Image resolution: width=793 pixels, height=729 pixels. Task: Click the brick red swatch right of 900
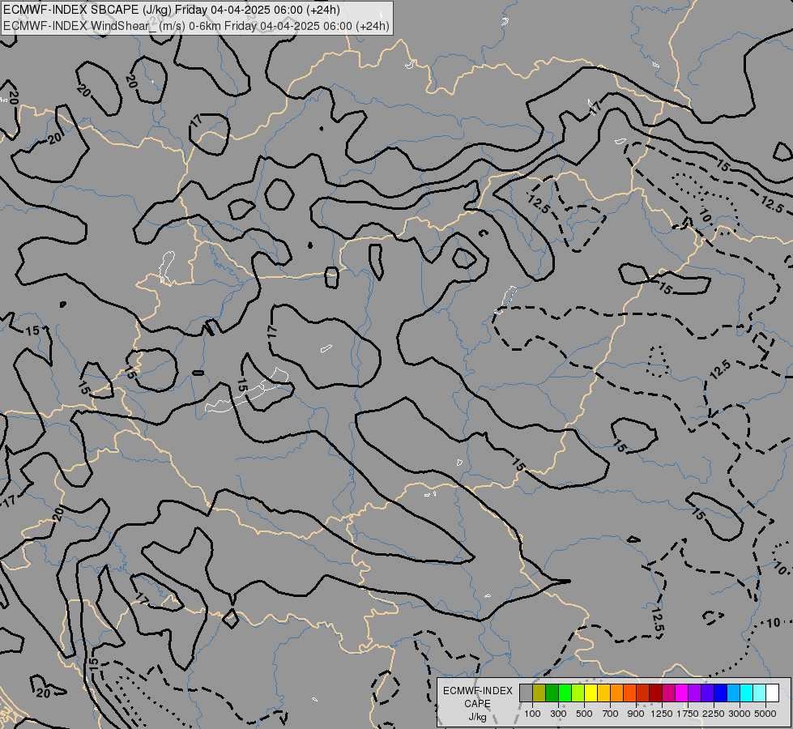click(643, 693)
